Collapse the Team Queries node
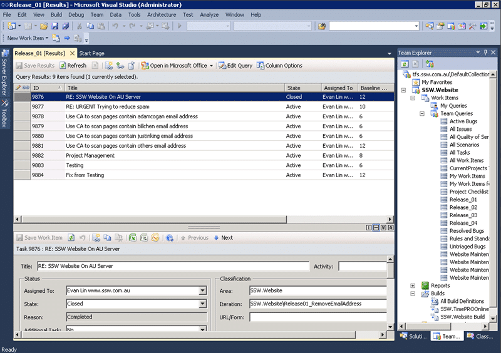 pos(422,114)
